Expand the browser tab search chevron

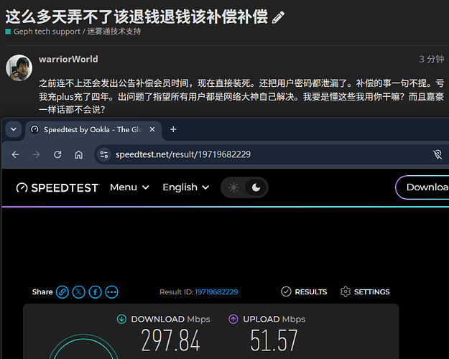point(14,129)
